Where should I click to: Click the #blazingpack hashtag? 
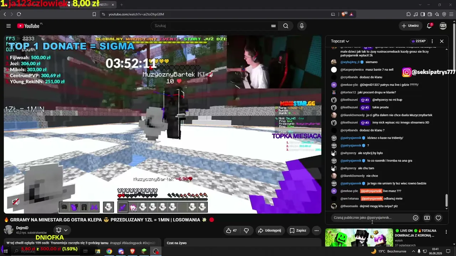pyautogui.click(x=131, y=243)
